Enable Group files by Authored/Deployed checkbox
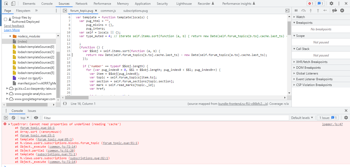The image size is (350, 167). coord(5,20)
